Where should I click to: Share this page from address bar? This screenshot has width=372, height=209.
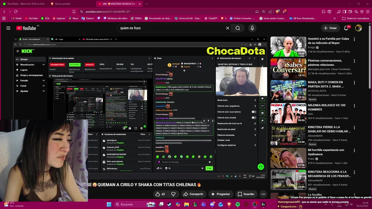270,12
